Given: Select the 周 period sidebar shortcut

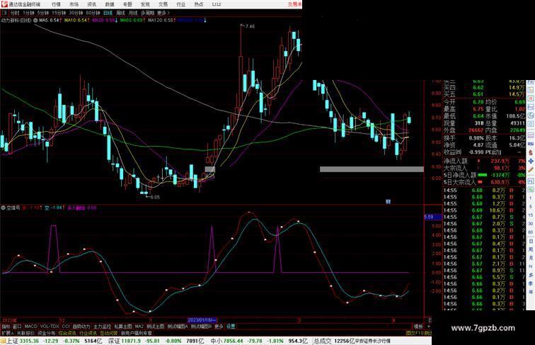Looking at the screenshot, I should click(531, 249).
